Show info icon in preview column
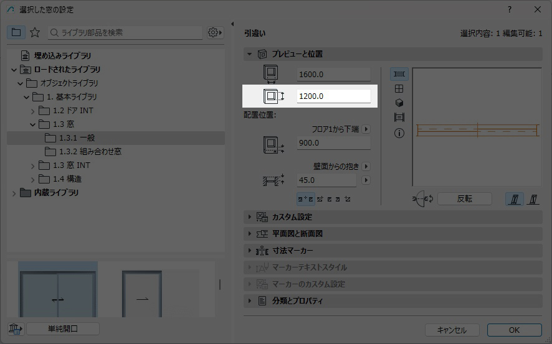 point(399,133)
